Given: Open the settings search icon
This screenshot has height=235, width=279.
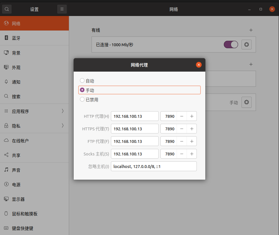Looking at the screenshot, I should (7, 9).
